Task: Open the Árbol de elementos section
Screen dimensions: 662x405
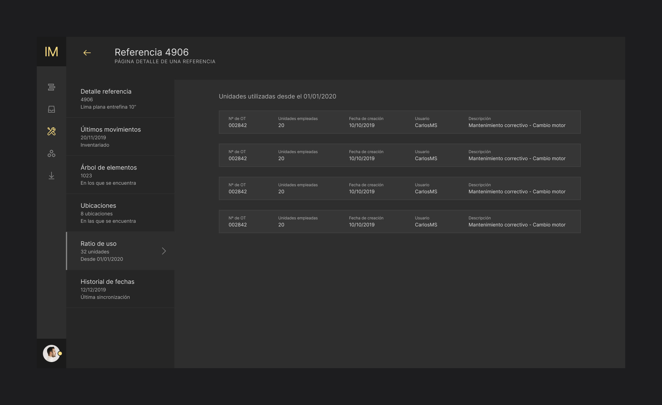Action: 120,175
